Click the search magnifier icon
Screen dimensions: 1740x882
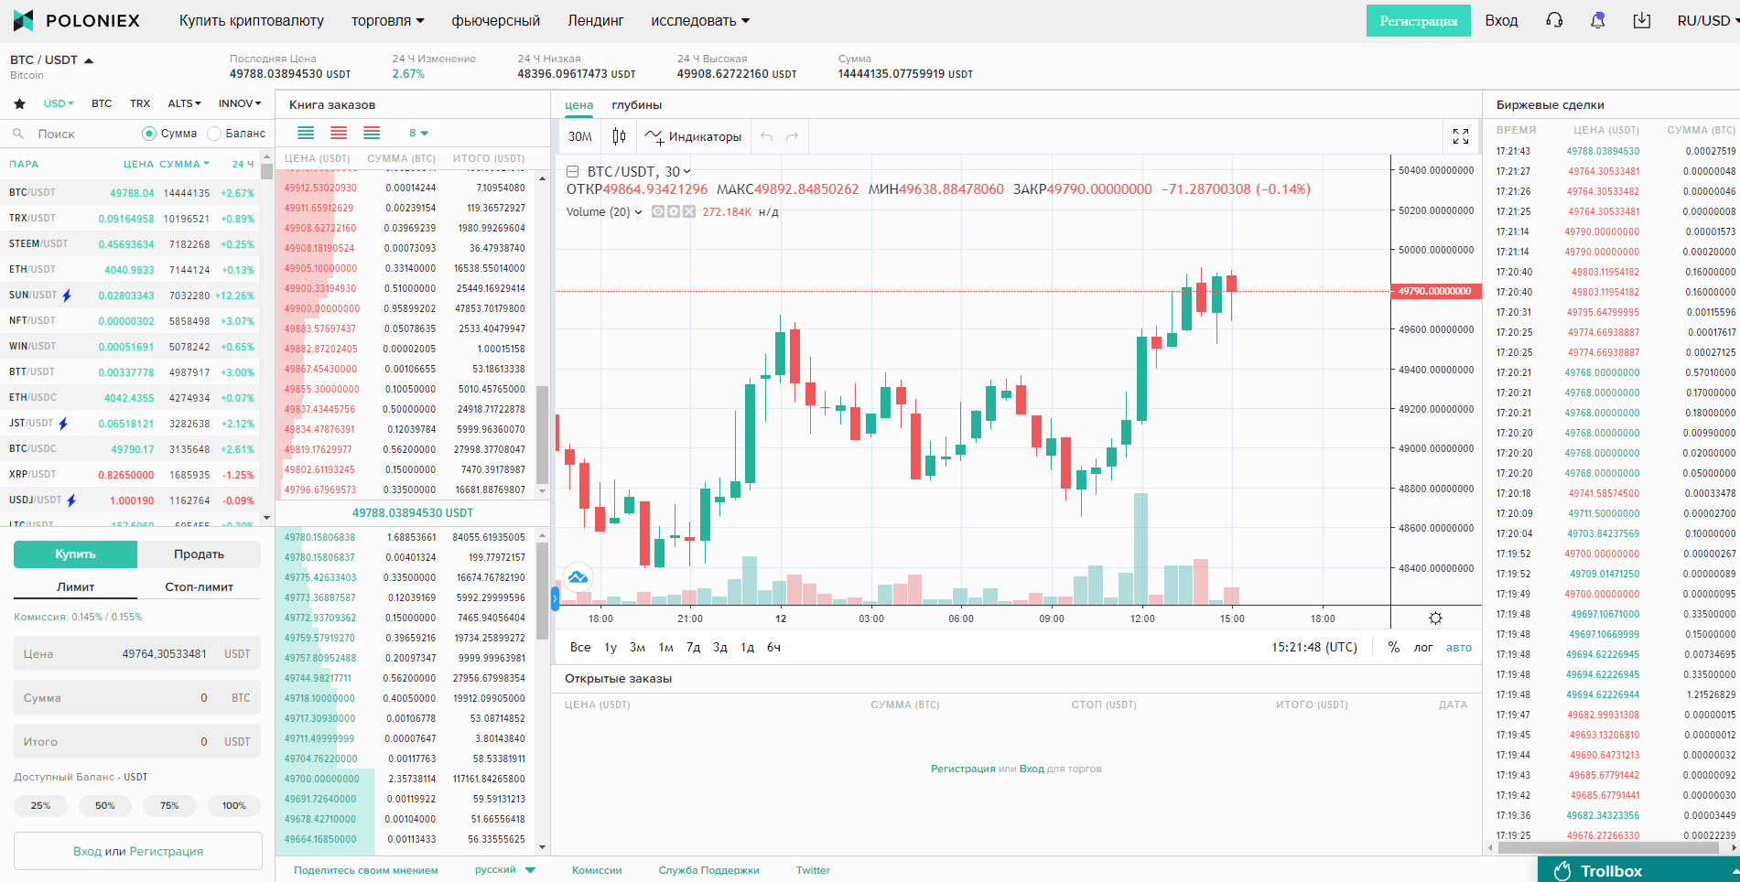pos(18,134)
